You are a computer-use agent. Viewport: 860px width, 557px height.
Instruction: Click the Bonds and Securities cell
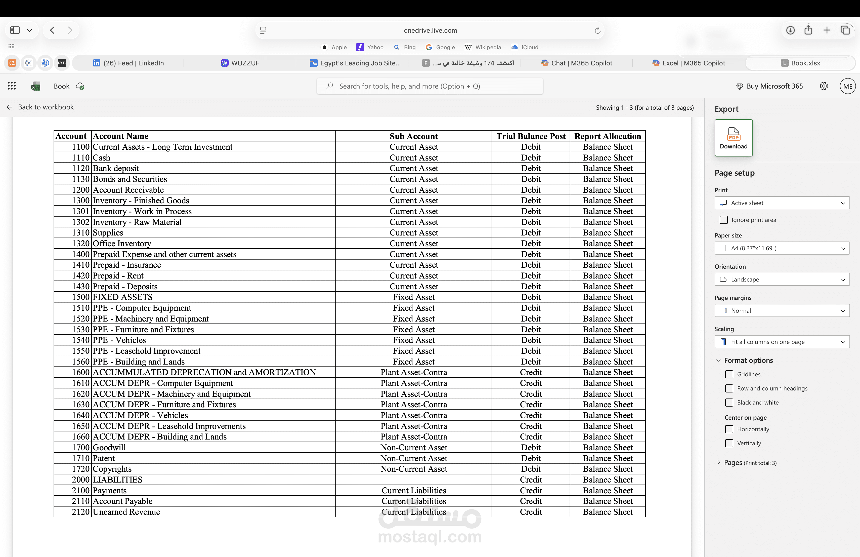click(213, 179)
